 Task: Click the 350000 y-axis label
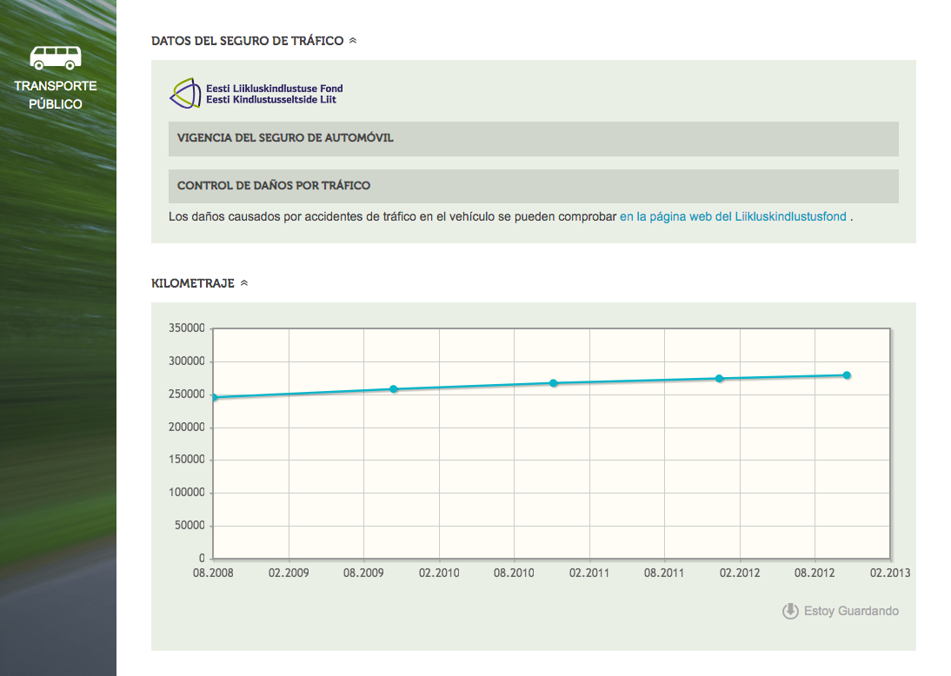pos(187,328)
